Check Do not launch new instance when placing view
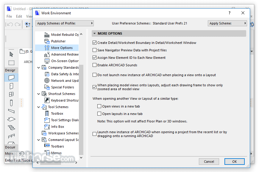 click(x=94, y=75)
